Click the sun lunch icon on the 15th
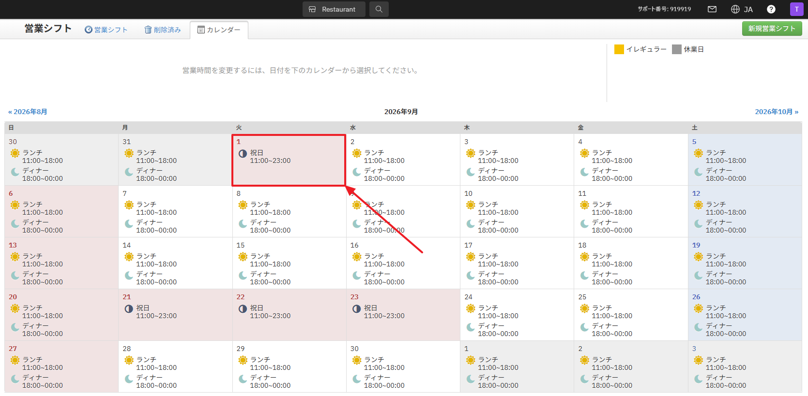This screenshot has height=396, width=808. click(243, 257)
